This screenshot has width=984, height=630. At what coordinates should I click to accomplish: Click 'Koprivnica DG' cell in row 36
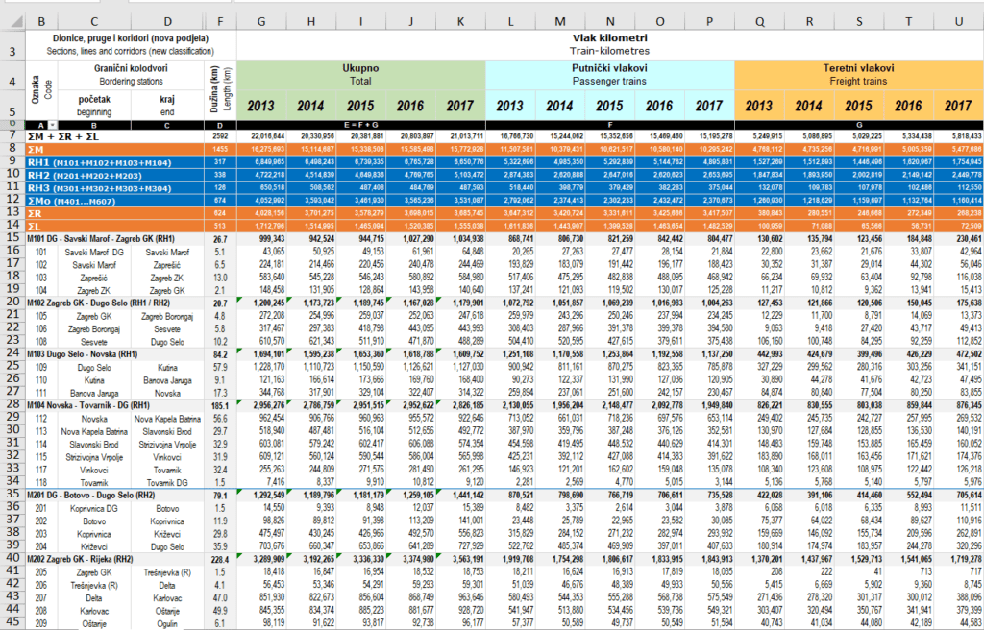pyautogui.click(x=94, y=508)
